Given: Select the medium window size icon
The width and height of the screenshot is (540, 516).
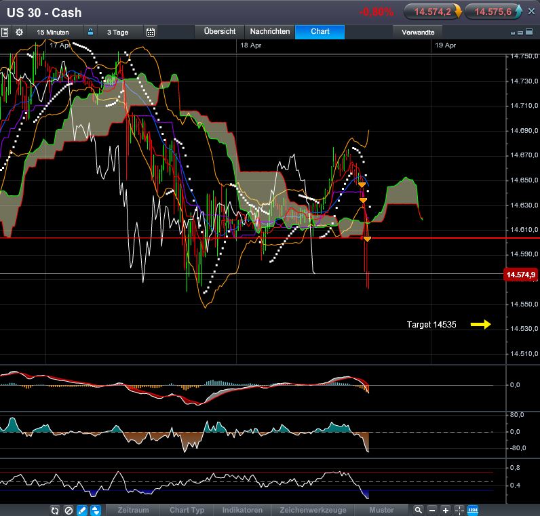Looking at the screenshot, I should [x=520, y=33].
